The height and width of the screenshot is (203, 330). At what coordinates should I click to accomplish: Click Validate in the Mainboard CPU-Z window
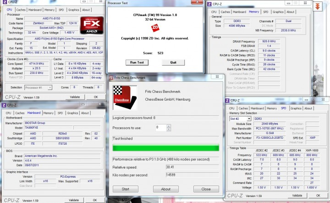(x=74, y=200)
